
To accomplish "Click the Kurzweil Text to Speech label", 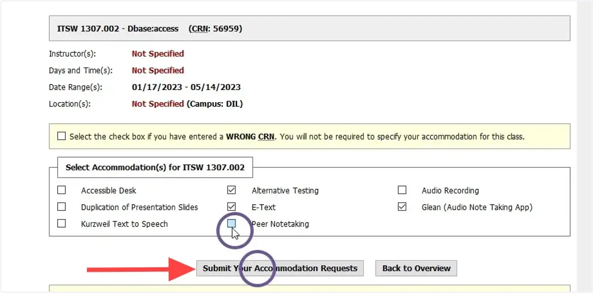I will pyautogui.click(x=125, y=224).
